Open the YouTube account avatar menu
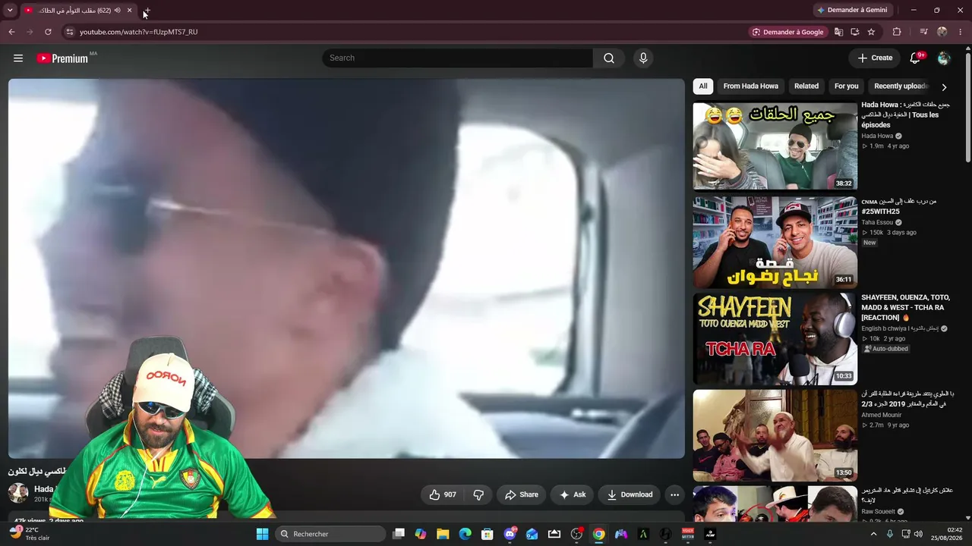This screenshot has width=972, height=546. (944, 58)
